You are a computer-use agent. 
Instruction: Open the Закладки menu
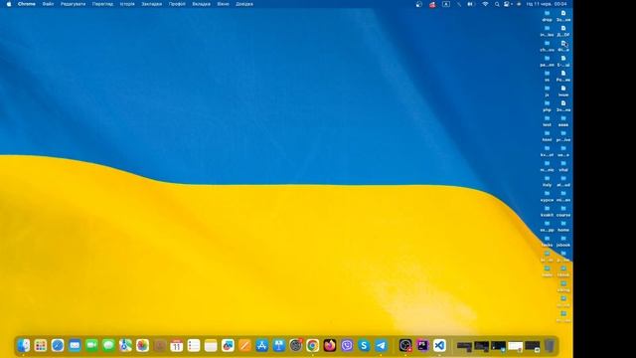pyautogui.click(x=152, y=4)
